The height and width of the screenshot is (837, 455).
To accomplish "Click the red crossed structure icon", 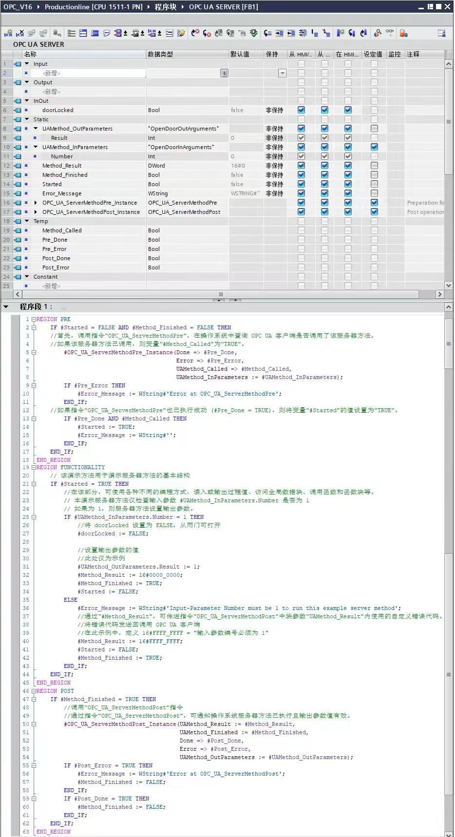I will [x=326, y=33].
